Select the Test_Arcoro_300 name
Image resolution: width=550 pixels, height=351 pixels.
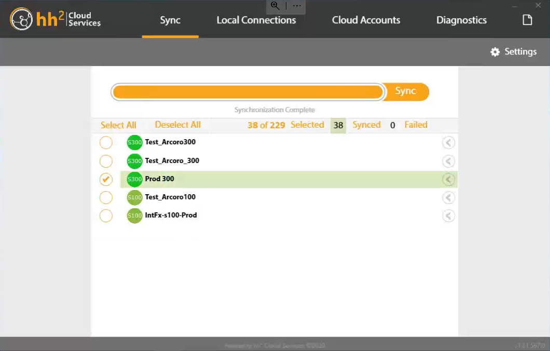pos(172,160)
